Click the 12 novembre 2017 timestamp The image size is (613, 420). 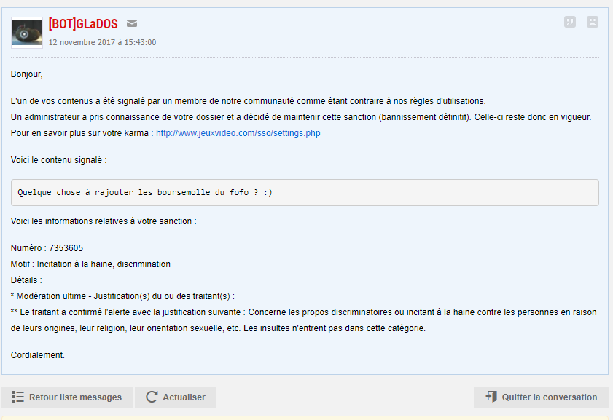click(x=102, y=42)
